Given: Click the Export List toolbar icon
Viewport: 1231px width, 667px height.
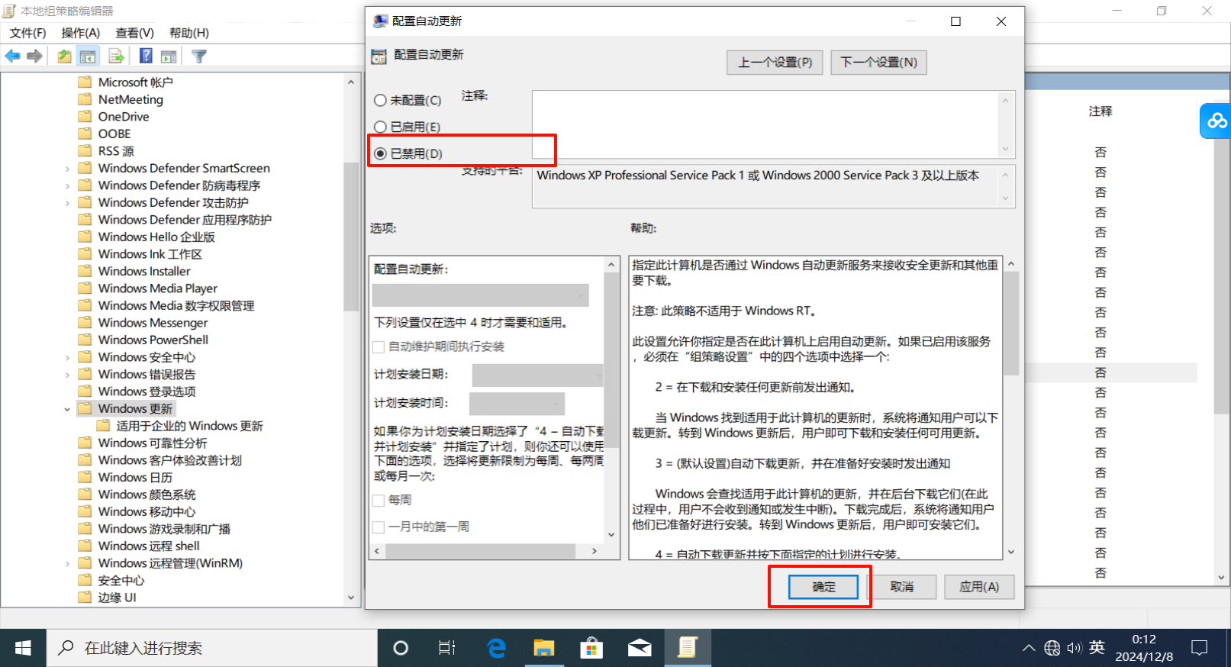Looking at the screenshot, I should click(x=116, y=56).
